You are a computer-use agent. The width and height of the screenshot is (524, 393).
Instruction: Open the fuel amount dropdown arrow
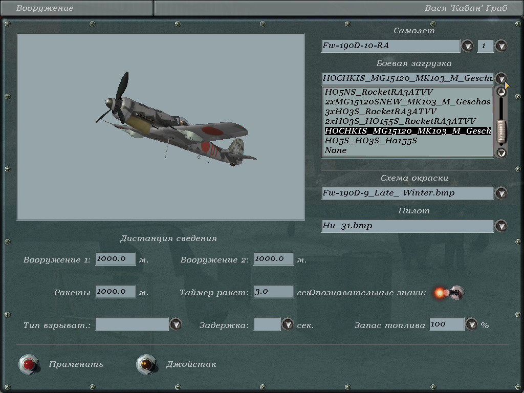pos(471,324)
